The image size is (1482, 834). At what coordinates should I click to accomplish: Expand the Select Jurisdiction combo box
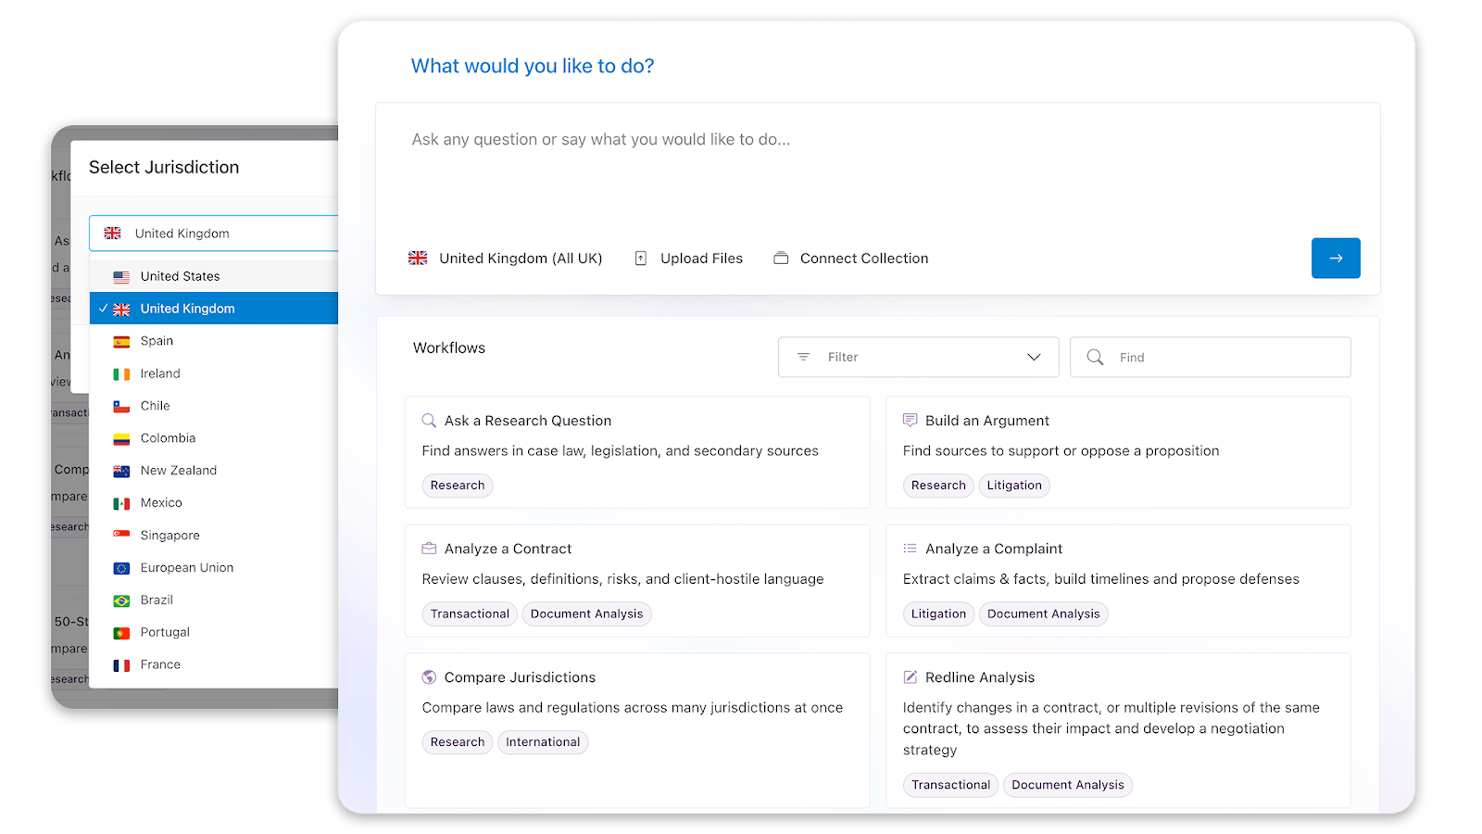pyautogui.click(x=215, y=234)
